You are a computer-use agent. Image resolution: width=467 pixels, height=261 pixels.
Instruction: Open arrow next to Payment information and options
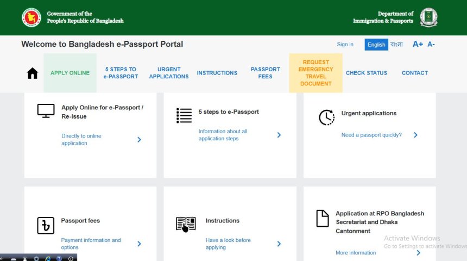tap(139, 244)
